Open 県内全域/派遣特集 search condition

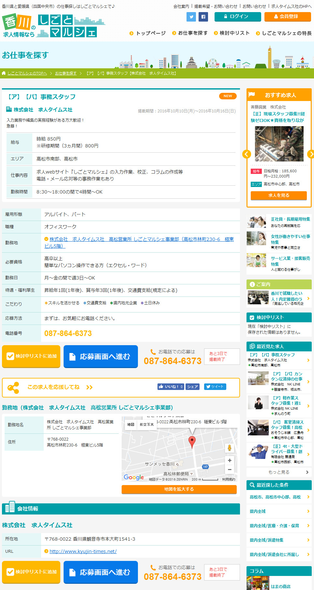click(279, 540)
